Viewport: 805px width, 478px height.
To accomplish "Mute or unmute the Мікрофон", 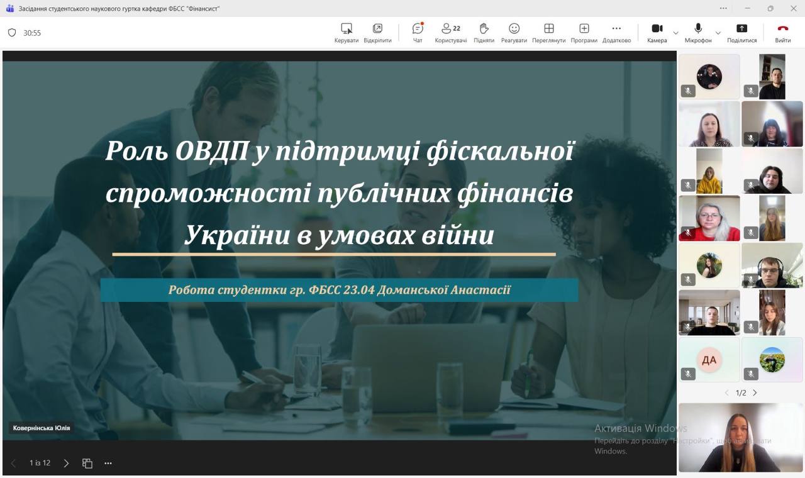I will [698, 33].
